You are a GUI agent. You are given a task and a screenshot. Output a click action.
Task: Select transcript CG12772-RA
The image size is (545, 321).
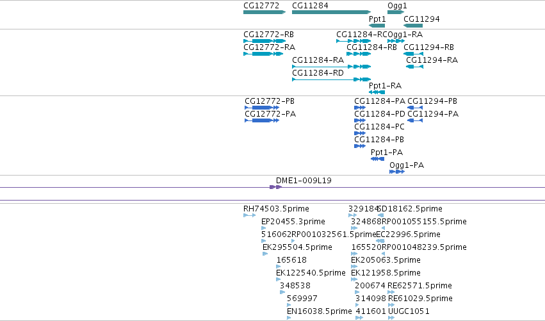coord(263,54)
